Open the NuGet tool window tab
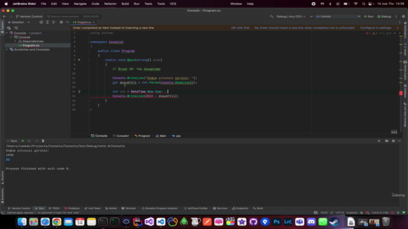The image size is (408, 229). (111, 208)
